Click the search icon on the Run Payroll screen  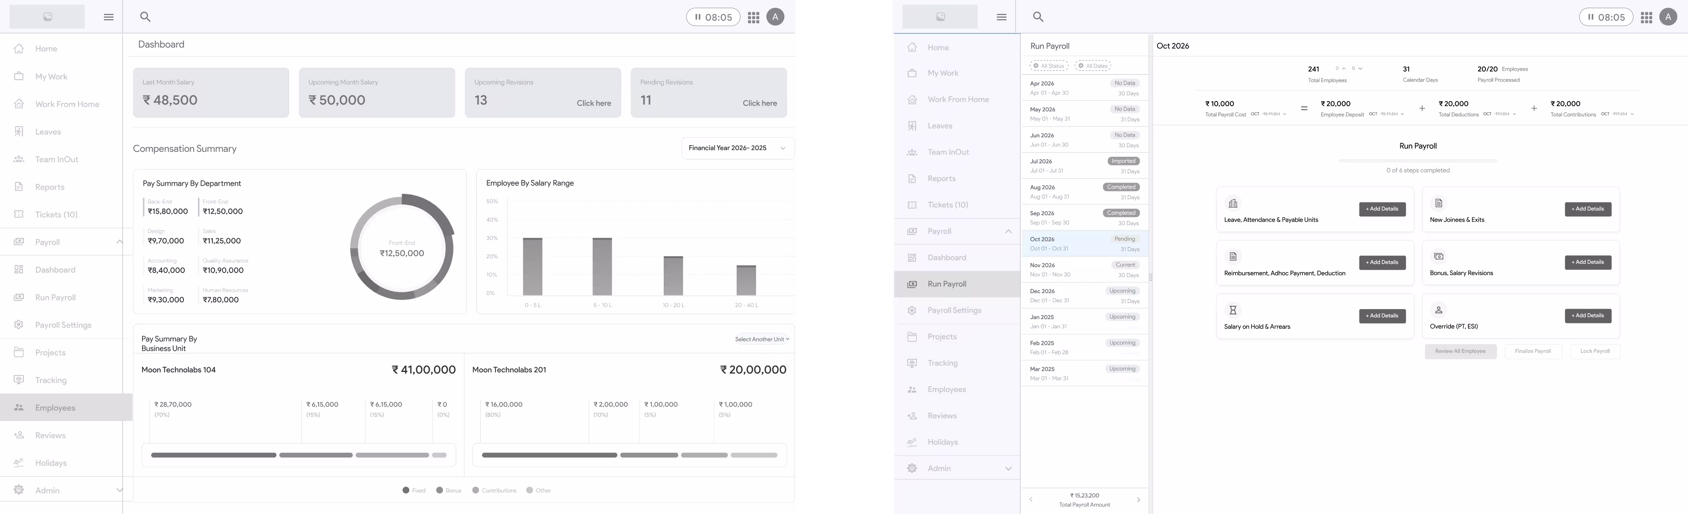[1038, 17]
